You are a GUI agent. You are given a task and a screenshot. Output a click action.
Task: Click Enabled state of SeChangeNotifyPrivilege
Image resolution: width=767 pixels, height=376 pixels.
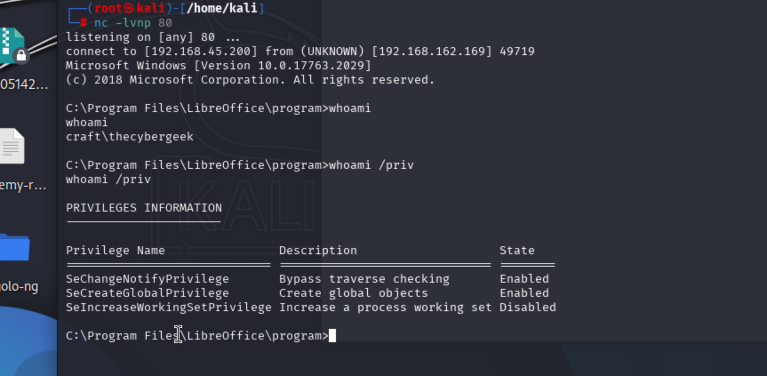click(x=524, y=279)
